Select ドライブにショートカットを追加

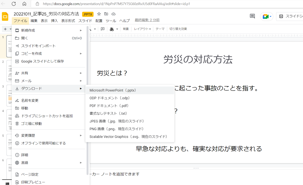pyautogui.click(x=49, y=116)
